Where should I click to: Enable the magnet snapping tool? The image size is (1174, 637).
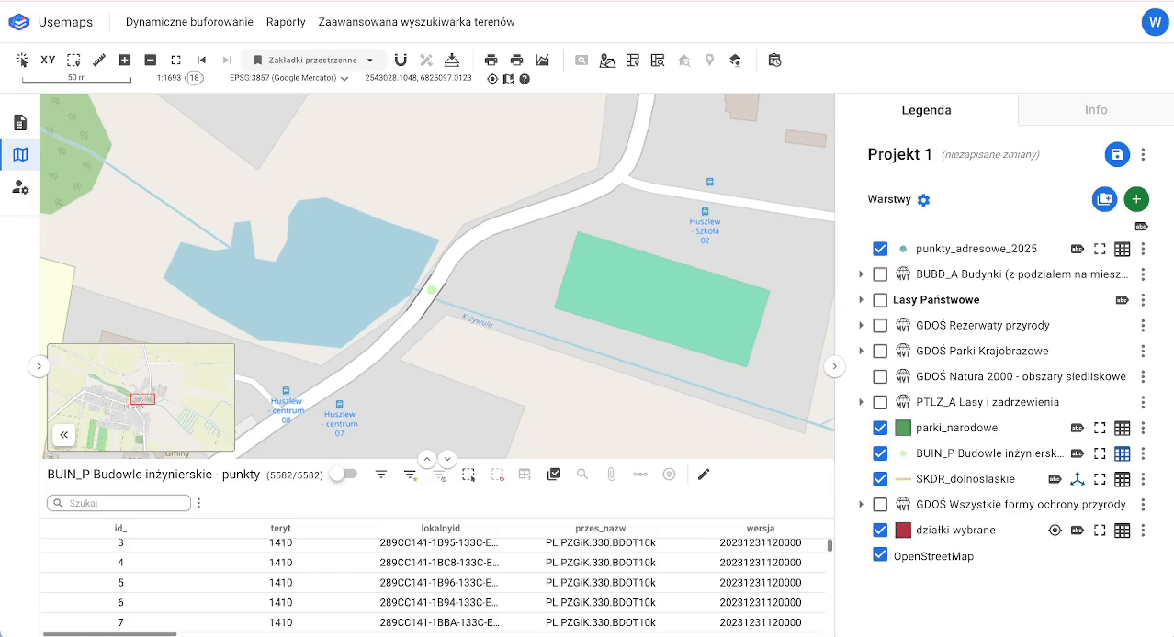coord(401,61)
